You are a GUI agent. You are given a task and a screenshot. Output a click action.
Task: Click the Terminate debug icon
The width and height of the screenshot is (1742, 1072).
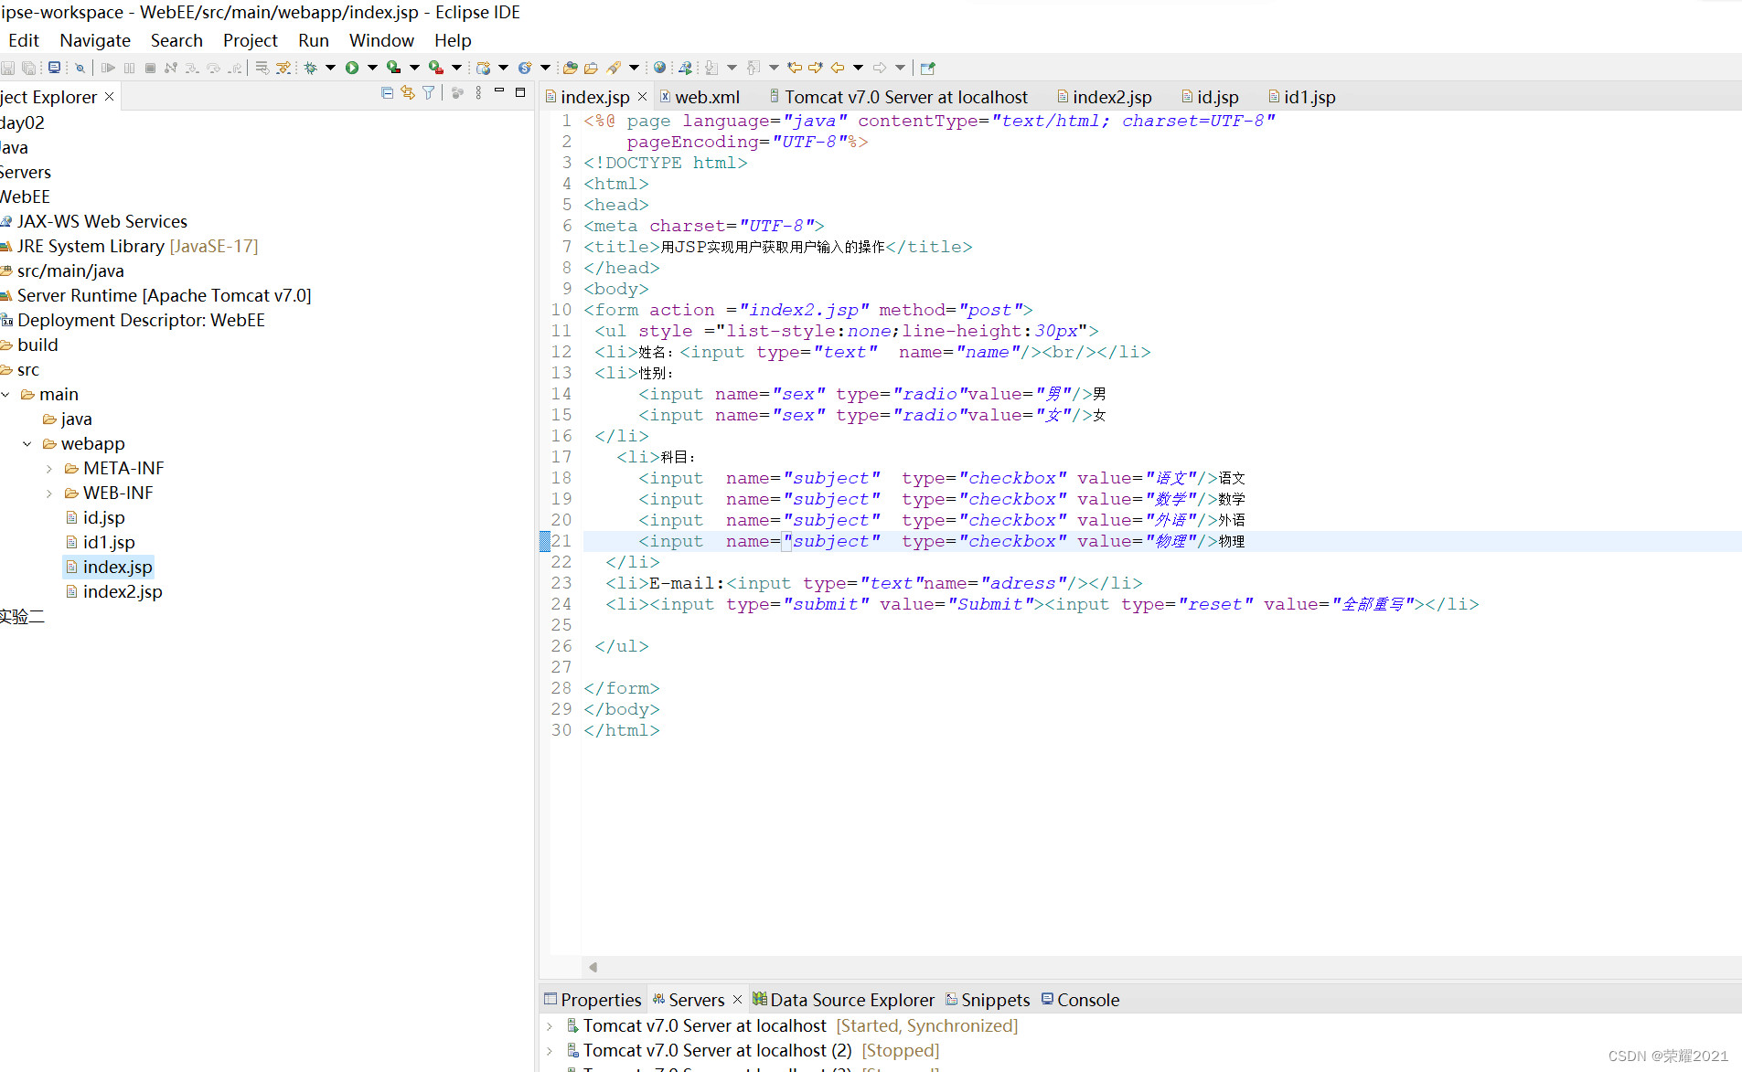(x=150, y=68)
